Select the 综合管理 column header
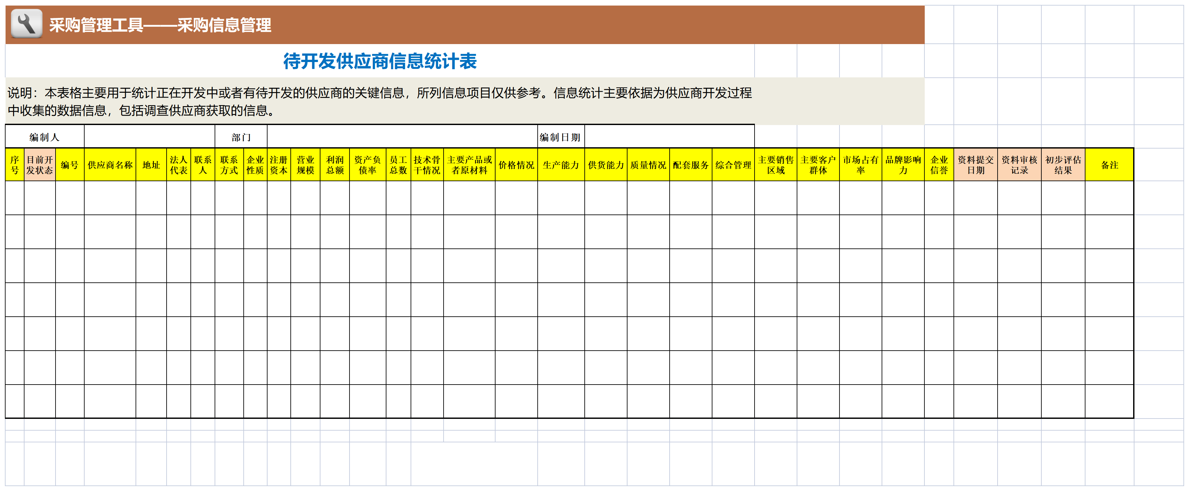The height and width of the screenshot is (491, 1189). click(733, 165)
